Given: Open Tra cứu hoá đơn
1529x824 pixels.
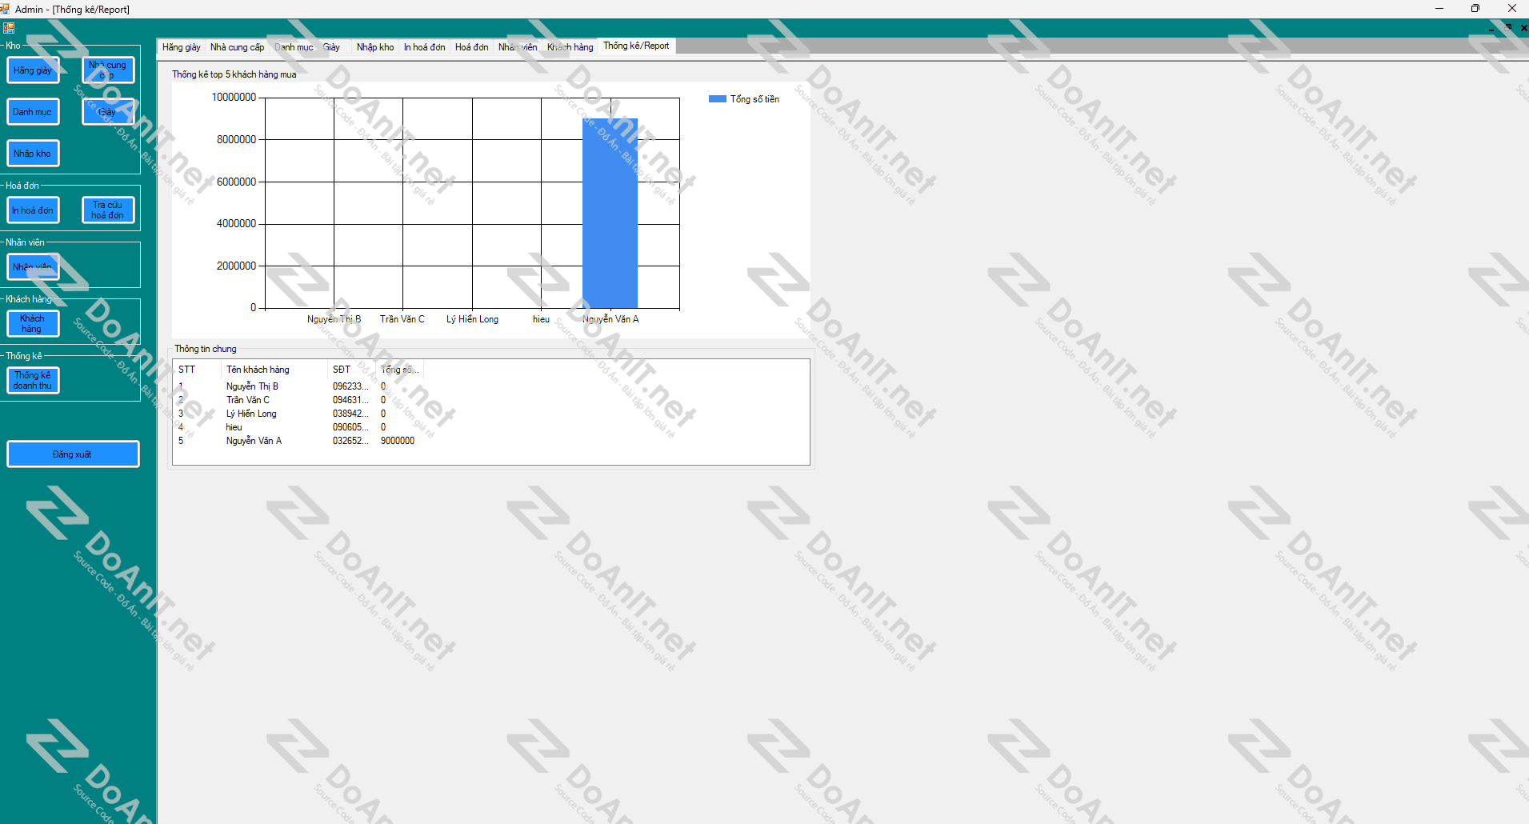Looking at the screenshot, I should click(x=108, y=210).
